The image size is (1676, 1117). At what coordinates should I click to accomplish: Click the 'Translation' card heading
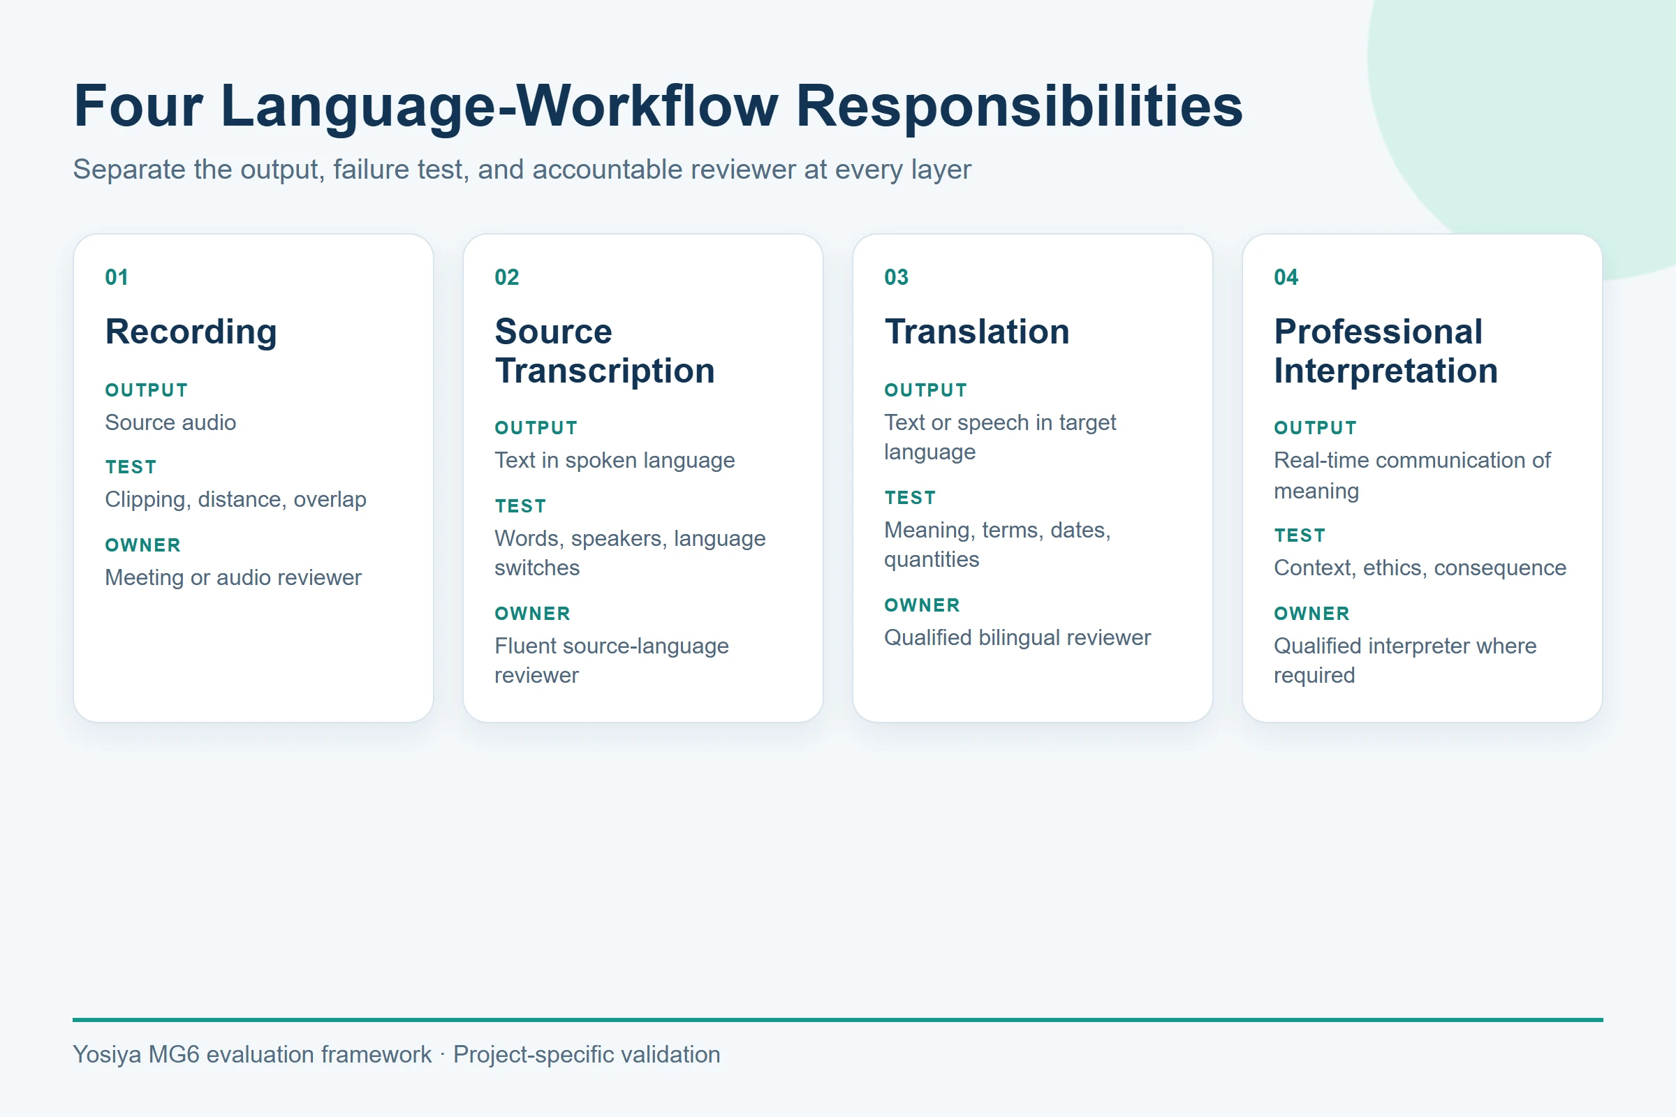coord(977,332)
